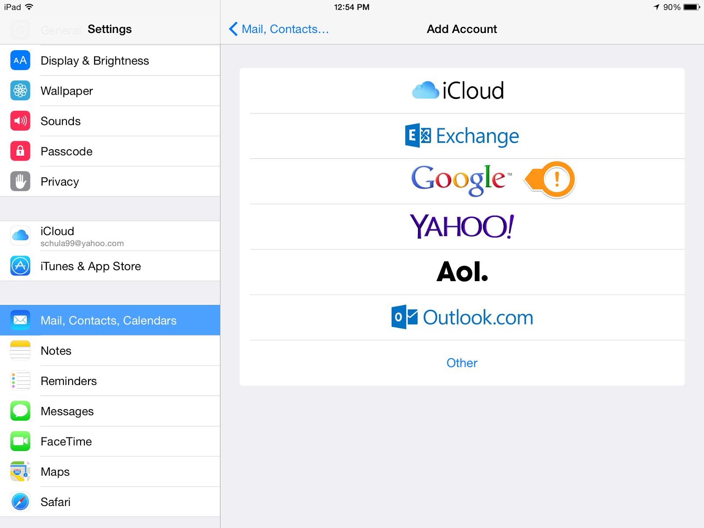Choose Other account type
The image size is (704, 528).
[x=462, y=363]
